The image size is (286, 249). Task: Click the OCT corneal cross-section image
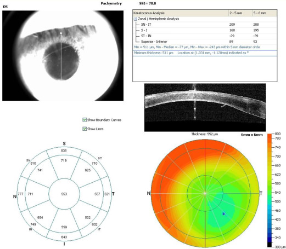click(x=205, y=107)
